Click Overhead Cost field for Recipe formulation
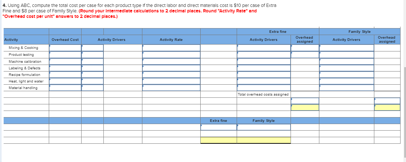Screen dimensions: 406x162 65,74
